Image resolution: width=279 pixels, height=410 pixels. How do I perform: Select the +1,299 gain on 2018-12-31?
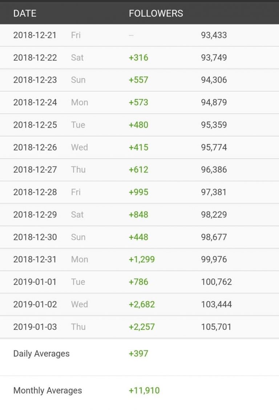(x=142, y=259)
